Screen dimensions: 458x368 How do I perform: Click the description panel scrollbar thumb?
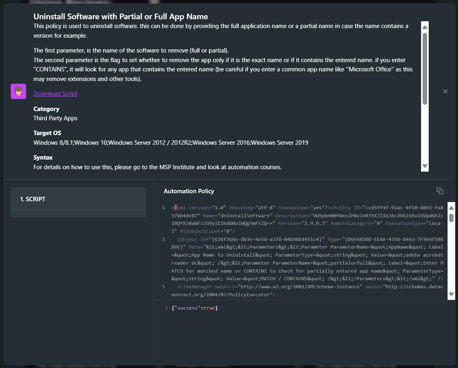coord(425,69)
